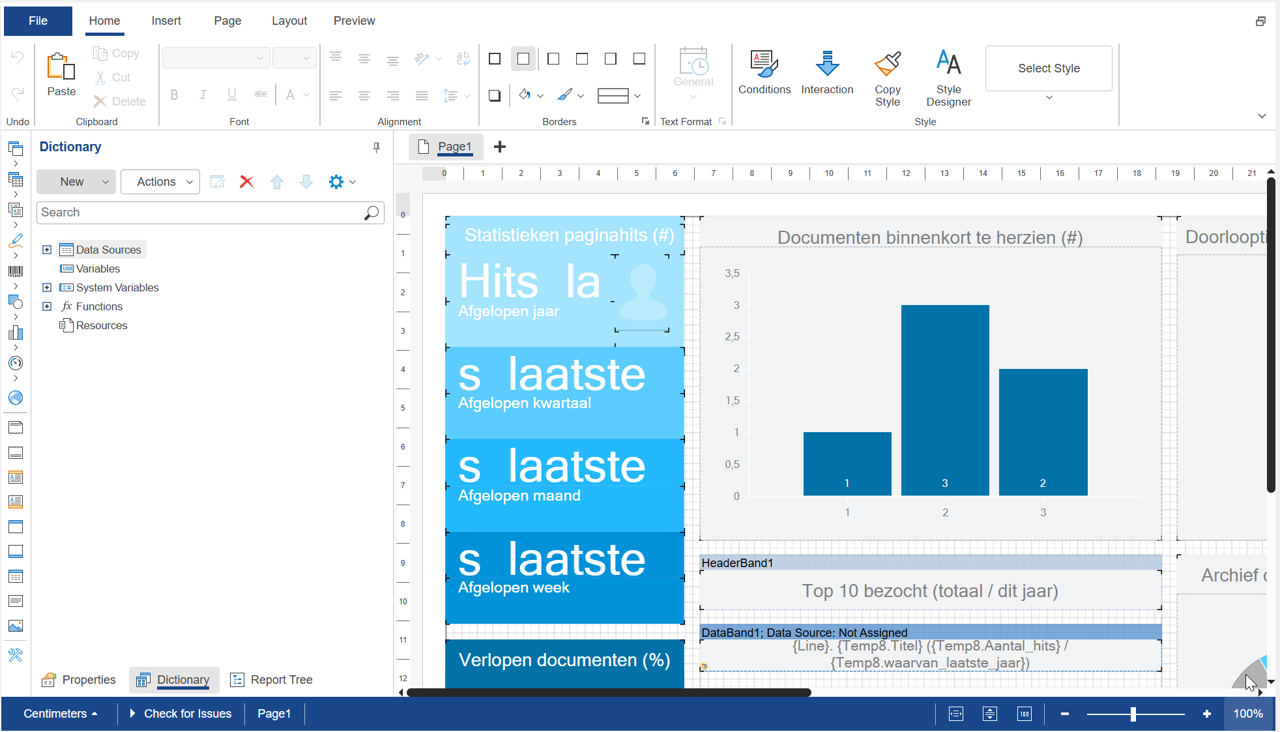This screenshot has width=1280, height=732.
Task: Click the horizontal scrollbar thumb
Action: pos(608,692)
